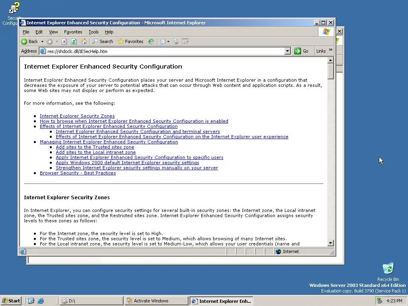Click the Windows flag logo in the menu bar
408x306 pixels.
[x=326, y=32]
